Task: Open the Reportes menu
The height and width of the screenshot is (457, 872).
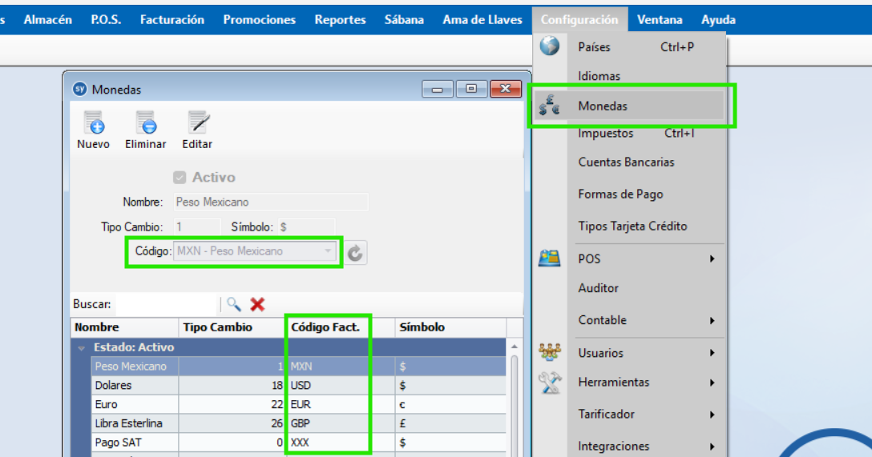Action: point(340,19)
